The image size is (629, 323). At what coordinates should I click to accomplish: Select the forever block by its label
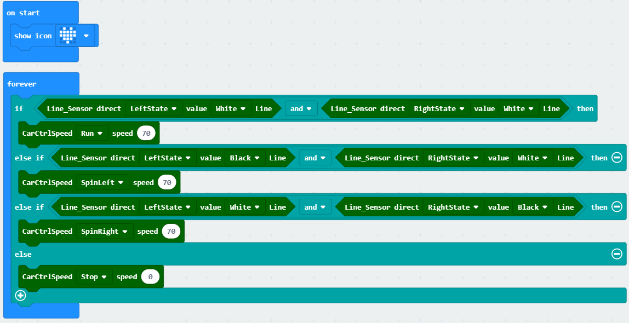pyautogui.click(x=22, y=84)
